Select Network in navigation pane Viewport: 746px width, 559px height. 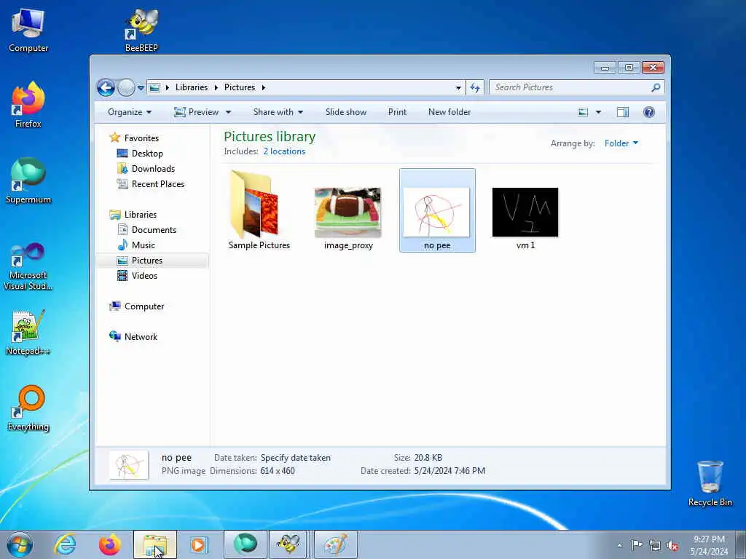click(141, 336)
